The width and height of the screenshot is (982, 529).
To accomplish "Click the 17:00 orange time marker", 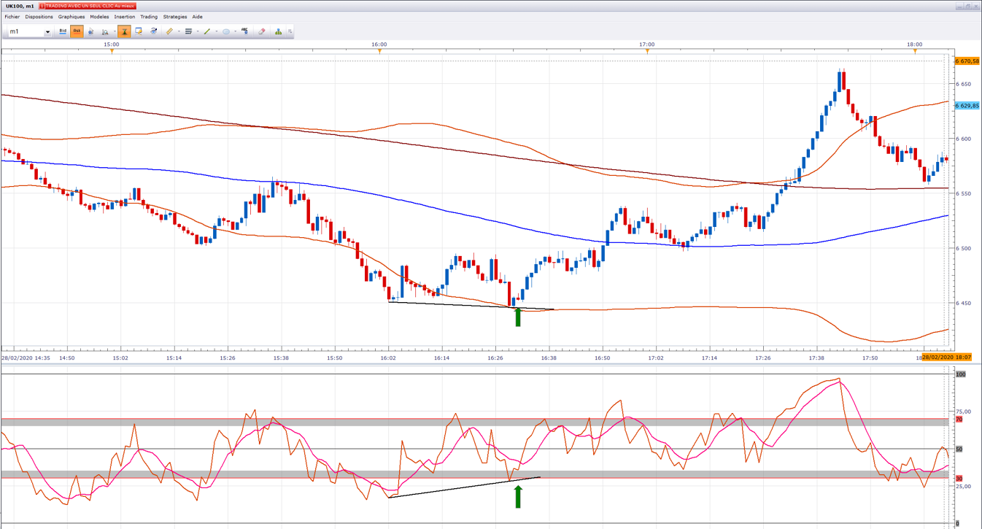I will click(x=647, y=51).
